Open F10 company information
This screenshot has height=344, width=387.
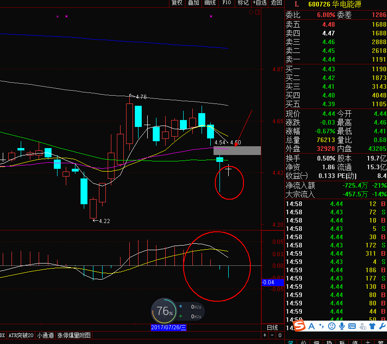pyautogui.click(x=226, y=3)
